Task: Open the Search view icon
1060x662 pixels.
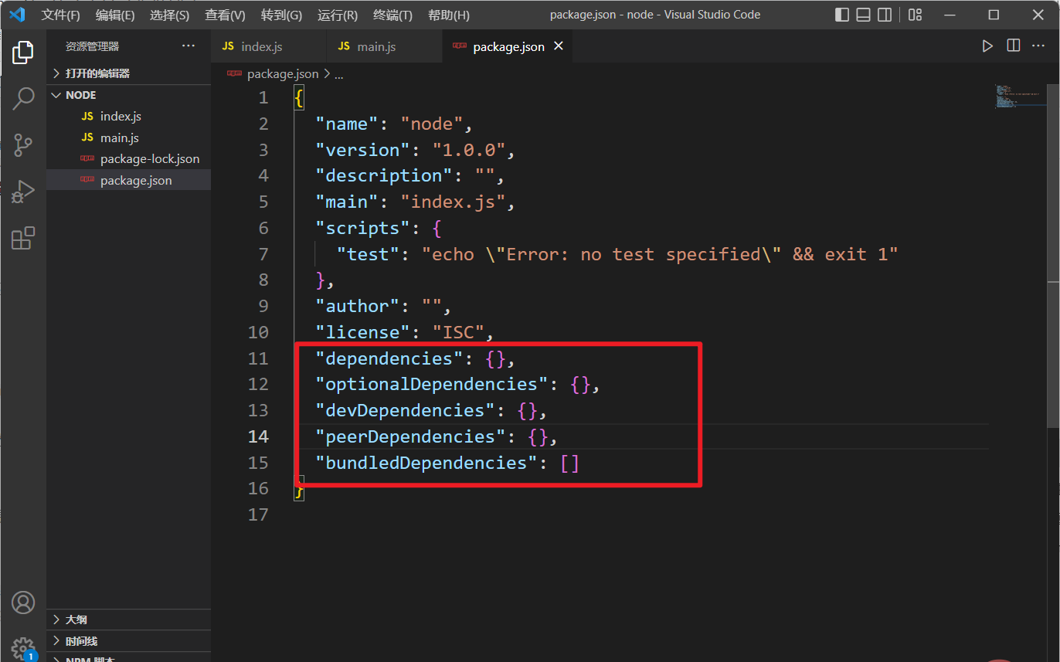Action: click(23, 98)
